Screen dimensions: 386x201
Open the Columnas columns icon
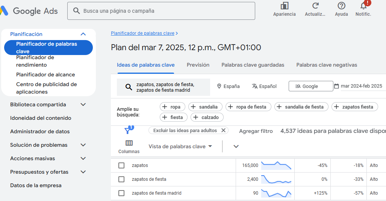(x=129, y=143)
